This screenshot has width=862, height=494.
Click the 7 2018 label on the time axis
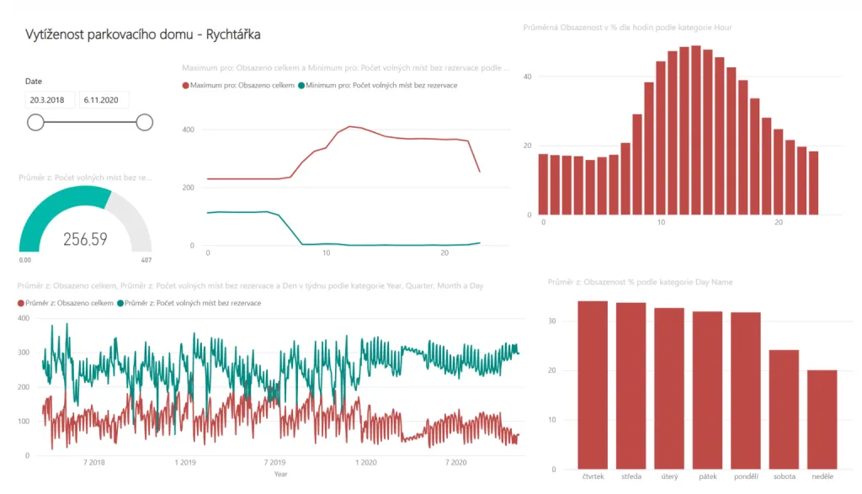coord(94,463)
